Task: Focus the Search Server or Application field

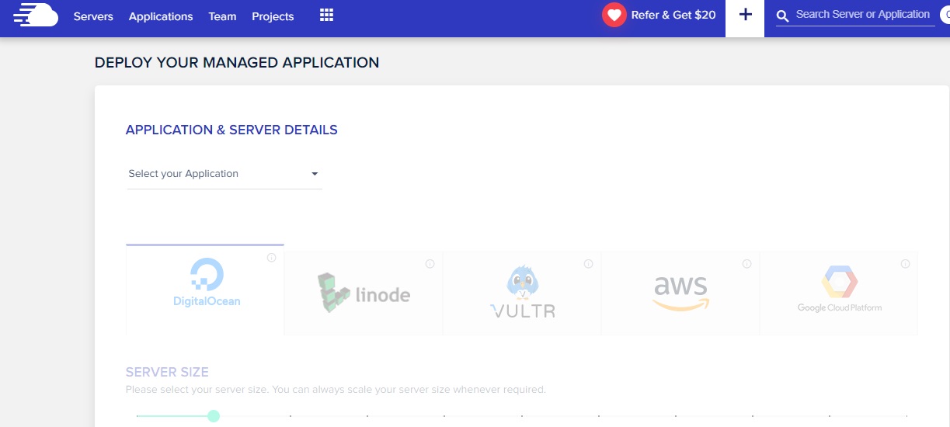Action: point(863,15)
